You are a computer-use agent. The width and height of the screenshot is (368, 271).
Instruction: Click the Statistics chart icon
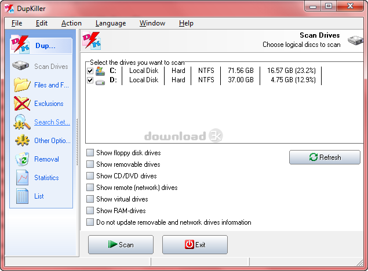click(x=22, y=177)
